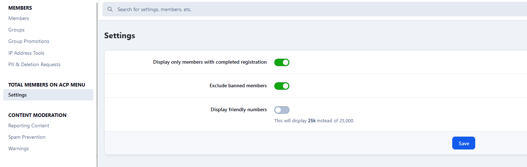Image resolution: width=527 pixels, height=167 pixels.
Task: Enable Display friendly numbers toggle
Action: click(282, 110)
